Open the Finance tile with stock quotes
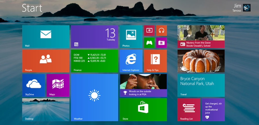 [95, 61]
